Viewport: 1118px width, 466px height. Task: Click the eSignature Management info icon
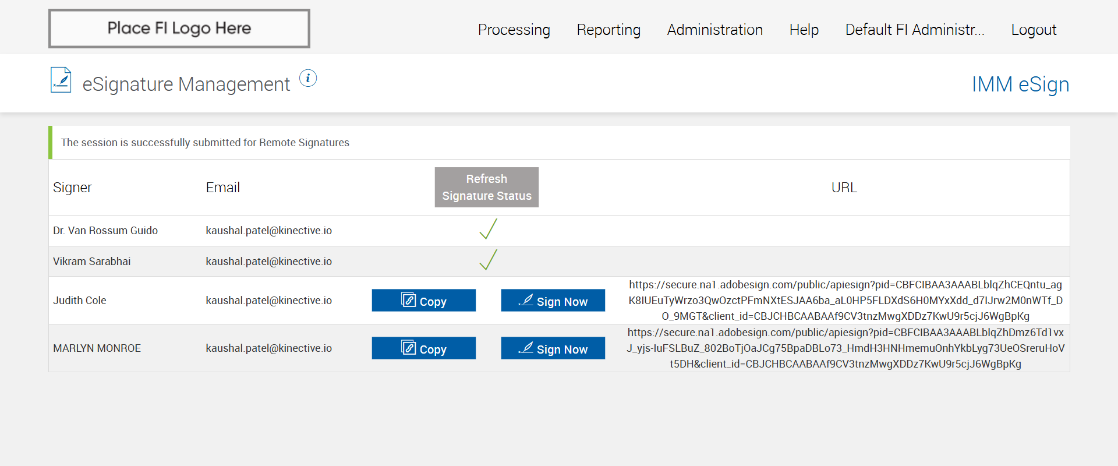[308, 78]
